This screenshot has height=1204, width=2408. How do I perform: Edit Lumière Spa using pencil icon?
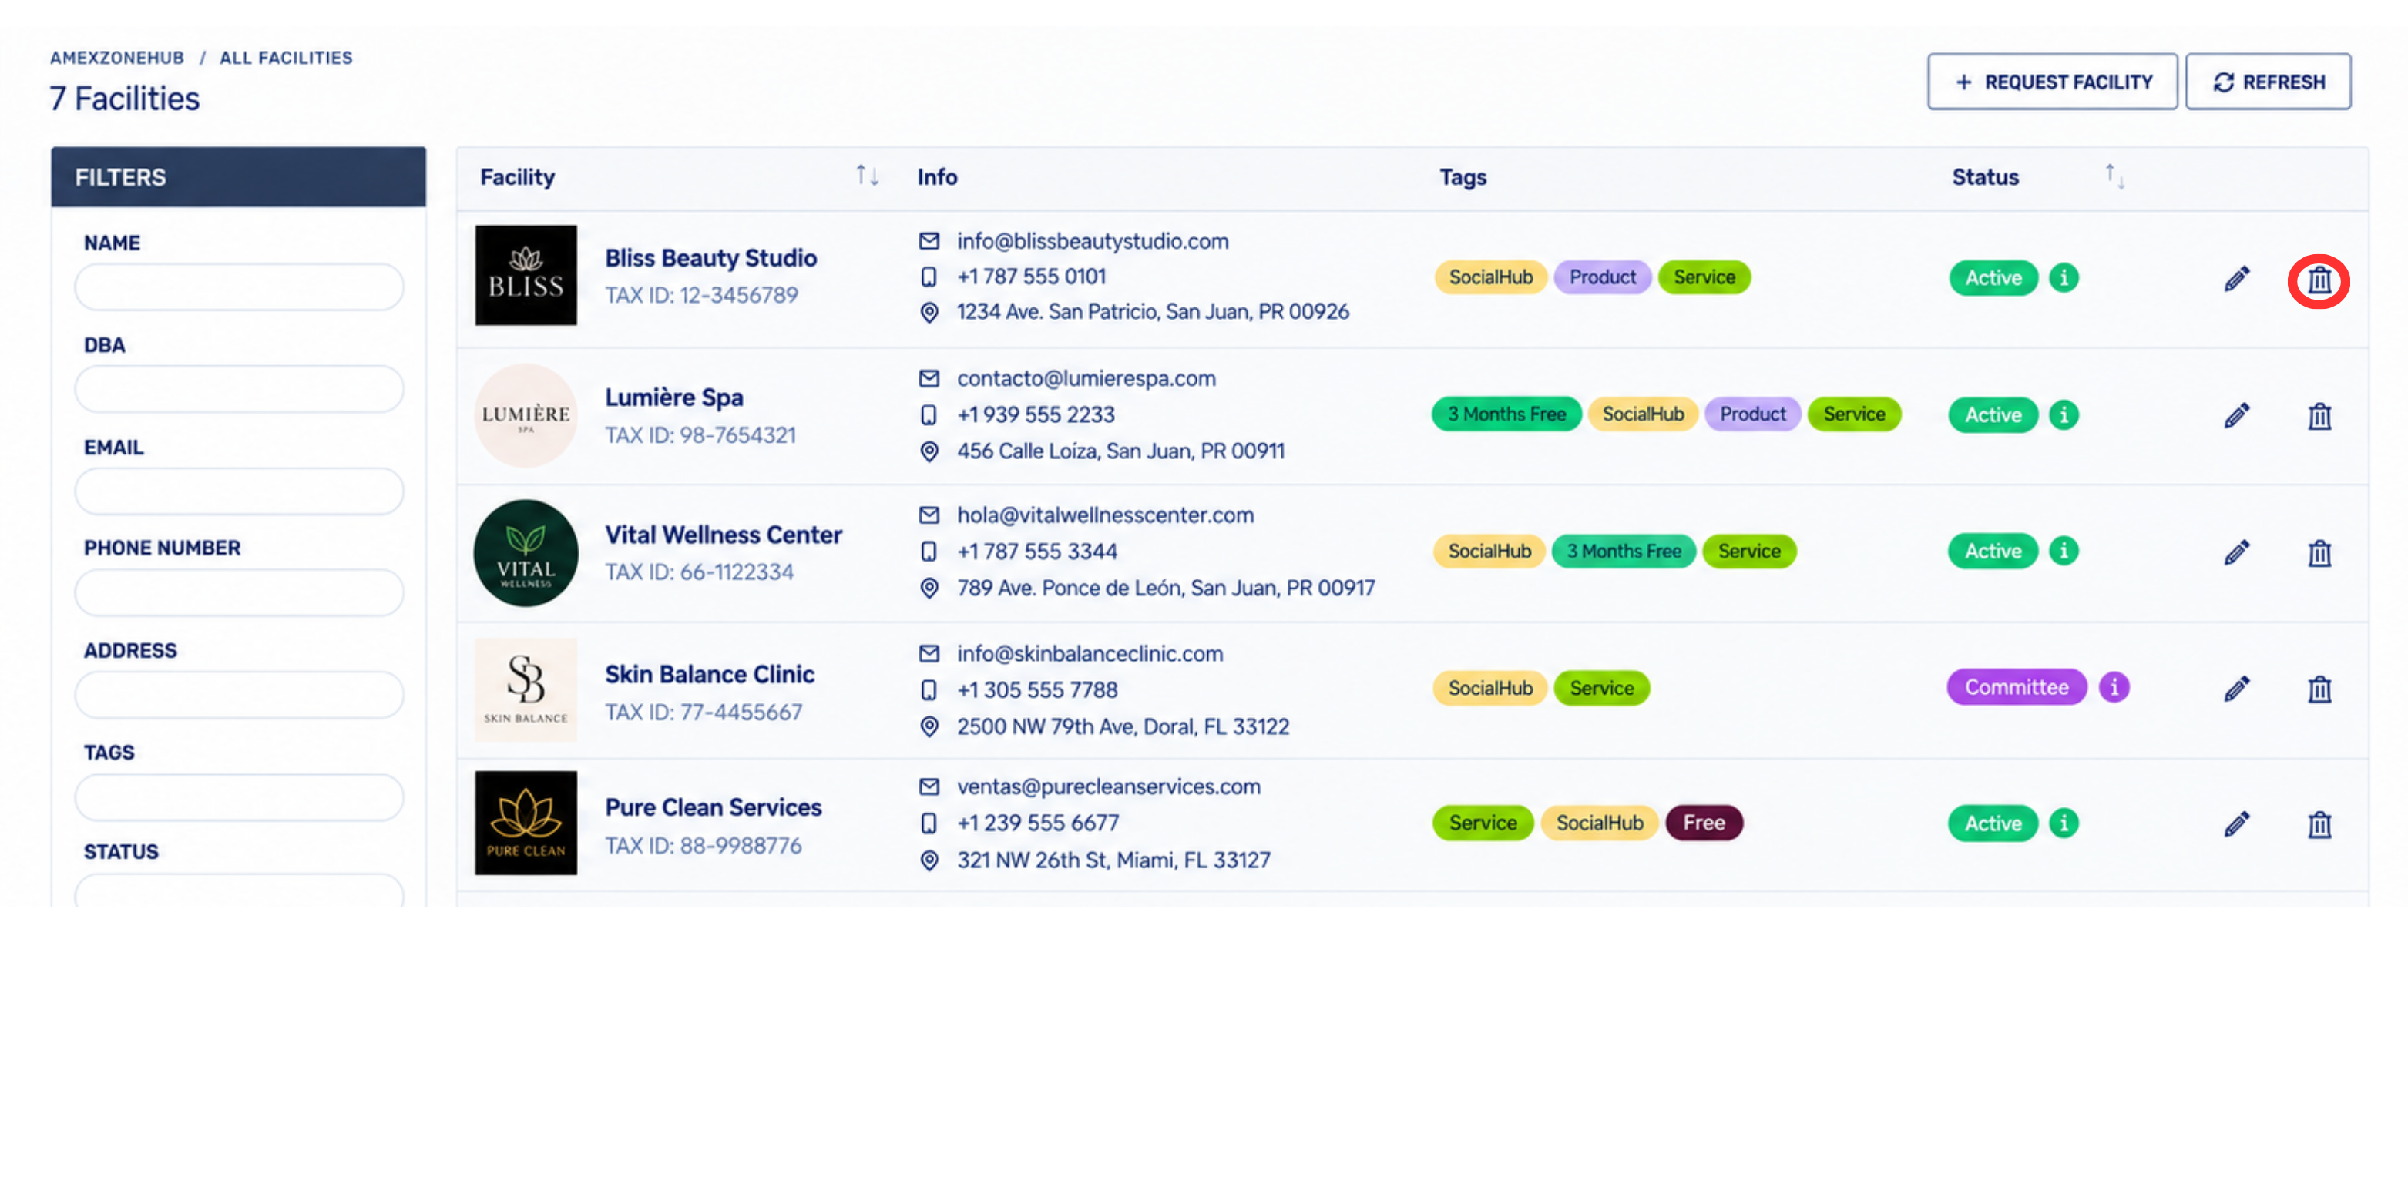click(2236, 415)
